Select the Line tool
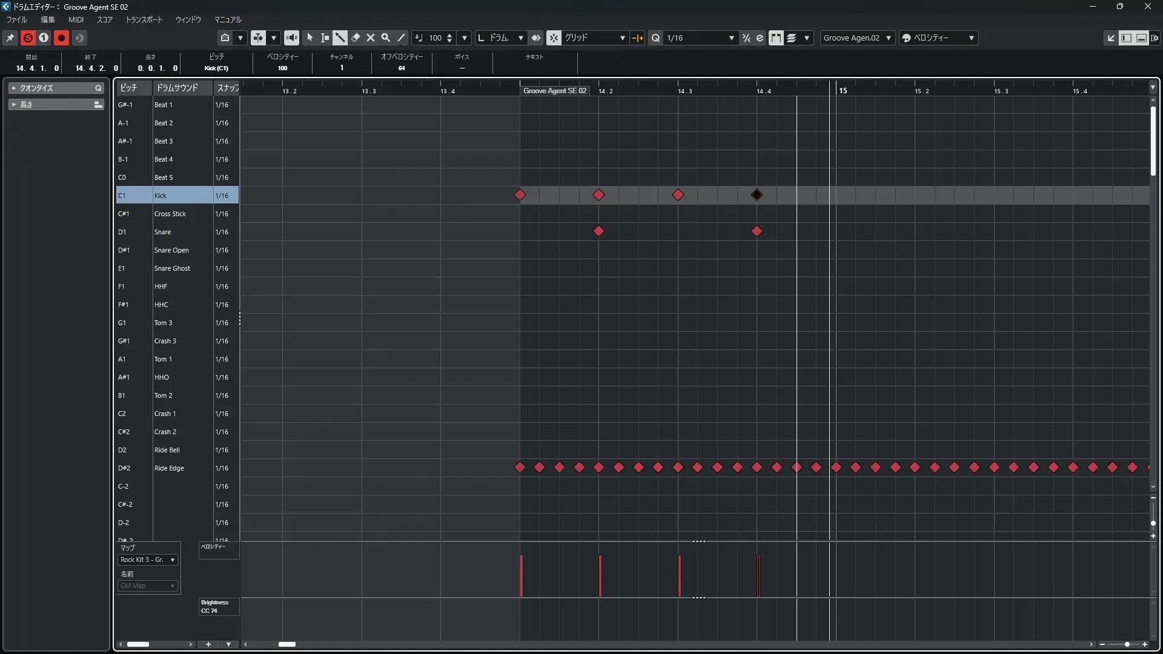This screenshot has height=654, width=1163. pyautogui.click(x=401, y=38)
